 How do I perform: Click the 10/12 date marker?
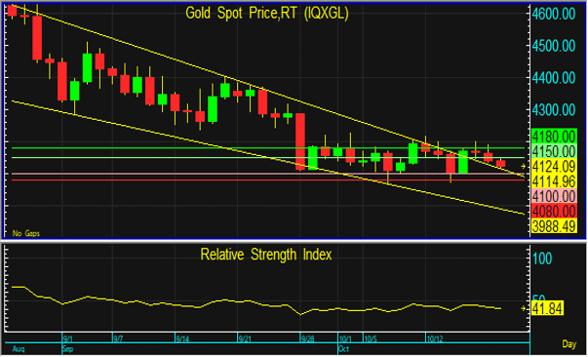pyautogui.click(x=435, y=339)
